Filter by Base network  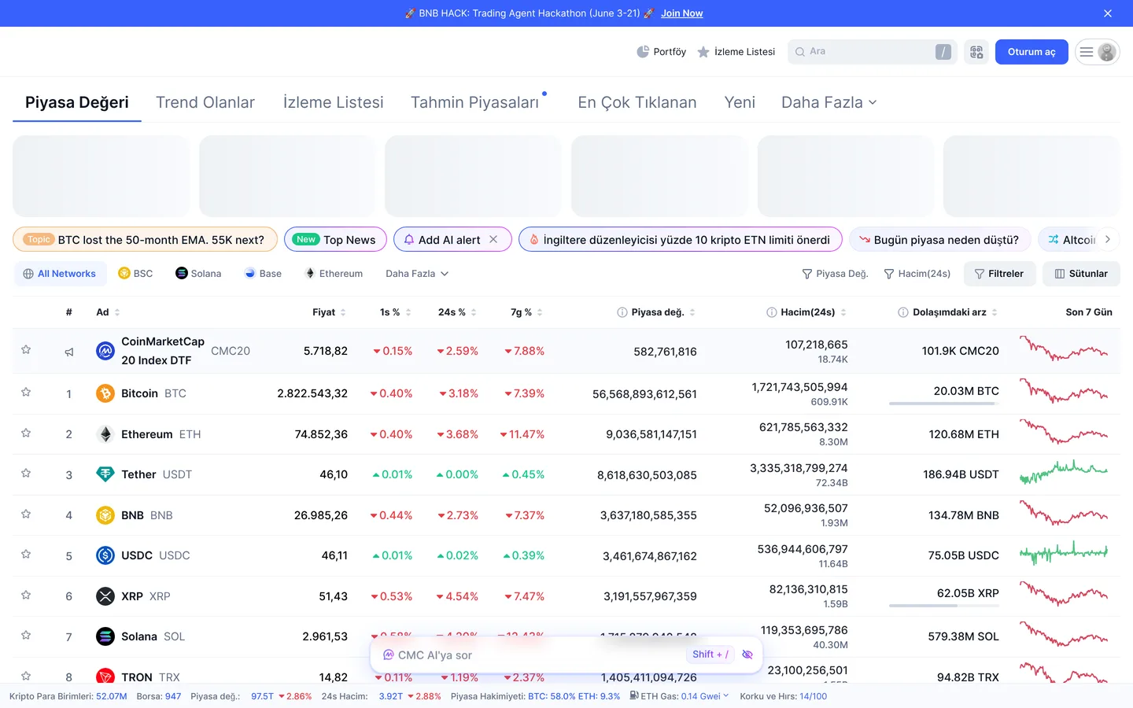click(263, 274)
